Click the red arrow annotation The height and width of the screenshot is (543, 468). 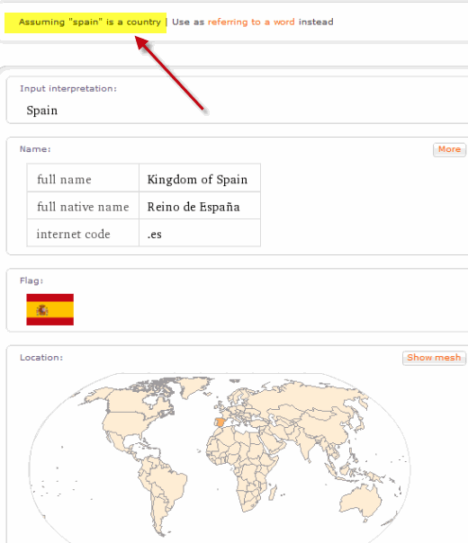(x=170, y=74)
